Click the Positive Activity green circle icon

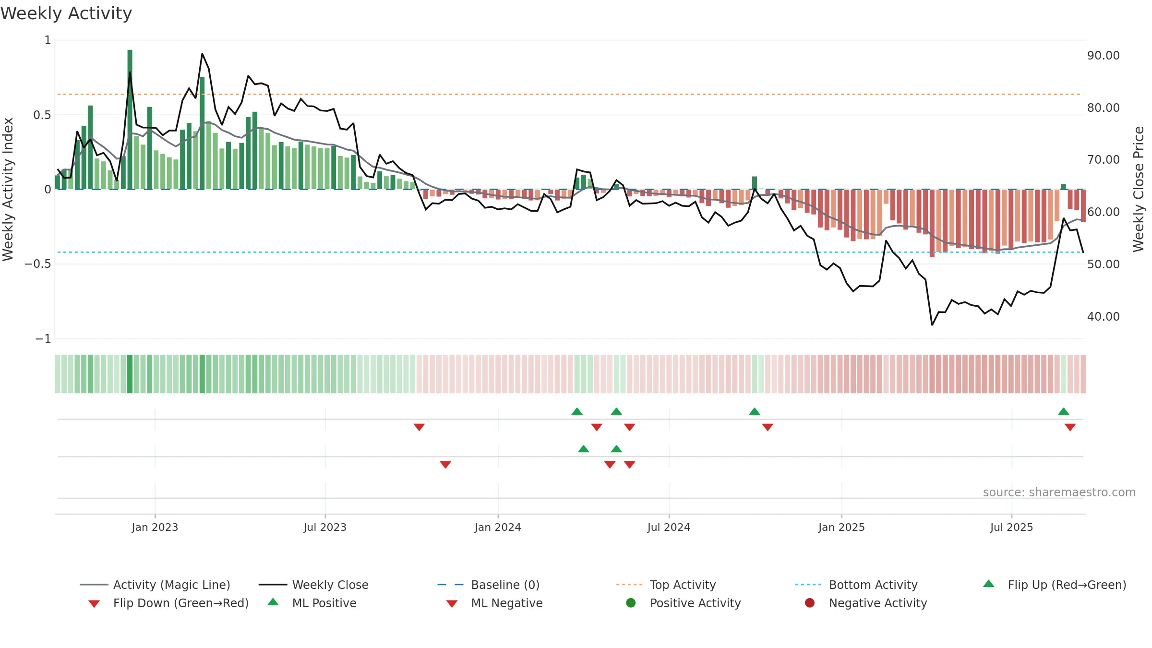631,602
